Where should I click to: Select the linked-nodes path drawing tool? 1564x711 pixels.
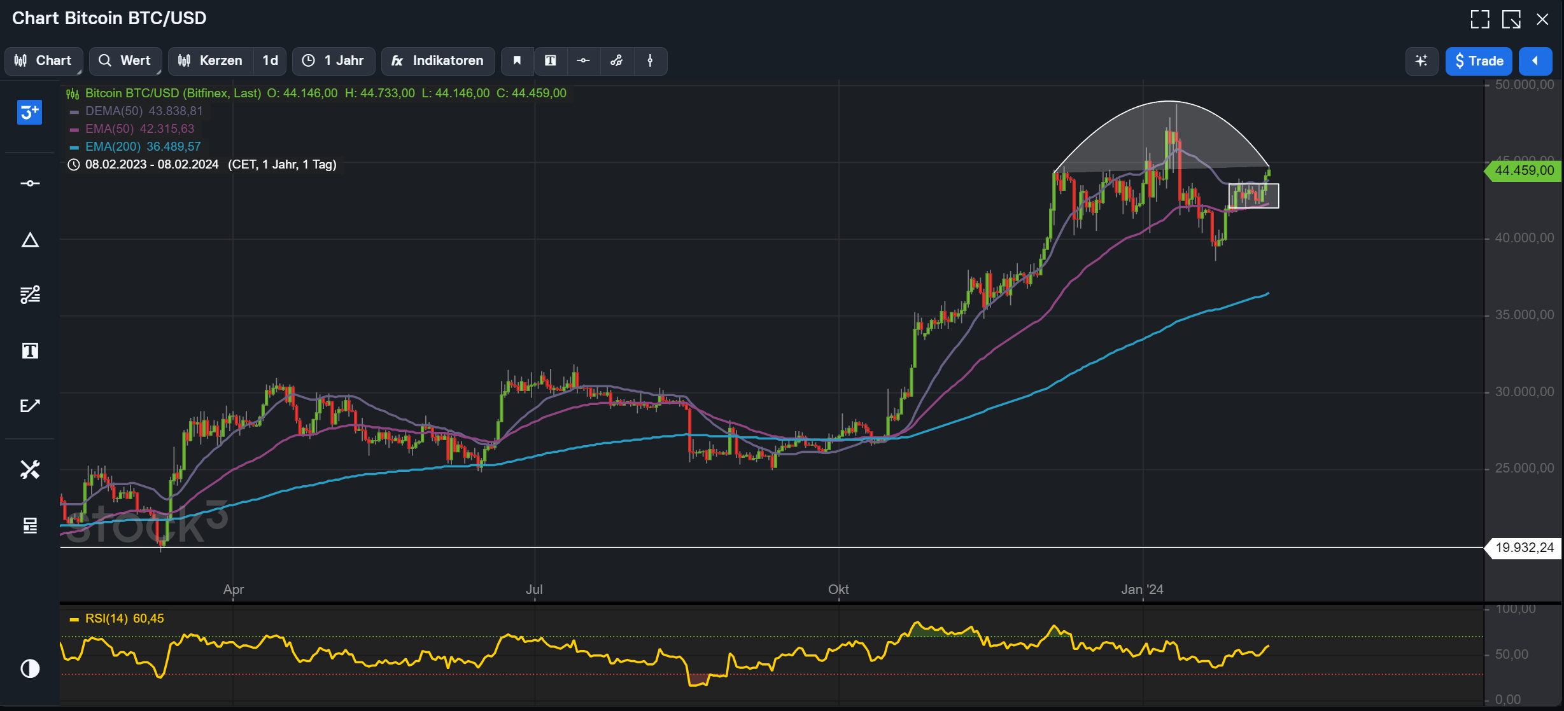616,61
